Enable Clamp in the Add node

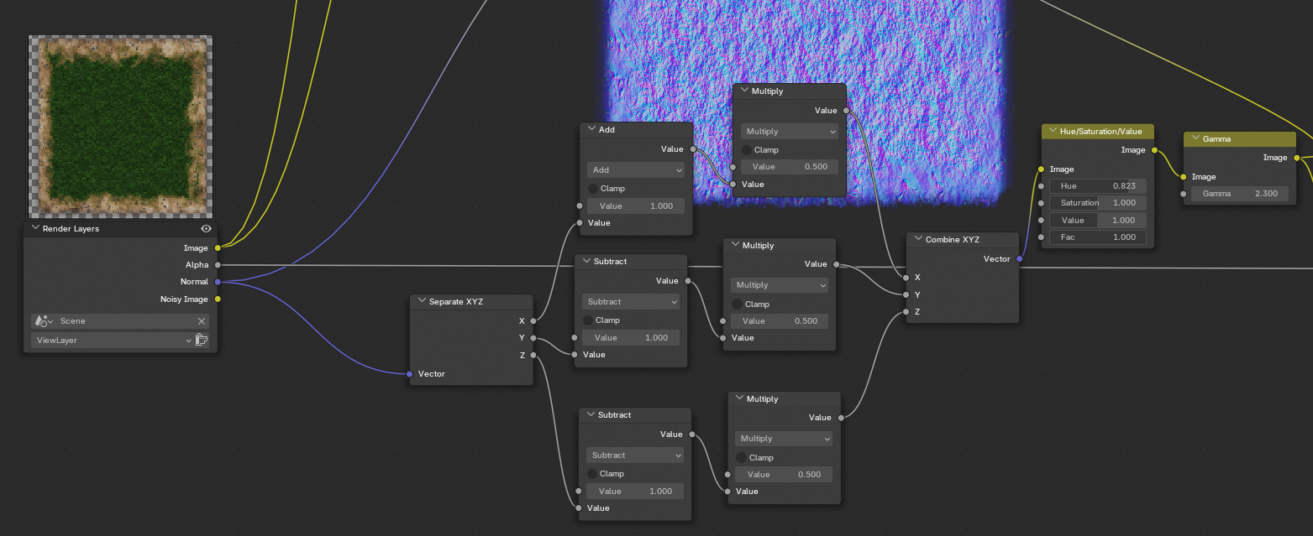coord(593,189)
